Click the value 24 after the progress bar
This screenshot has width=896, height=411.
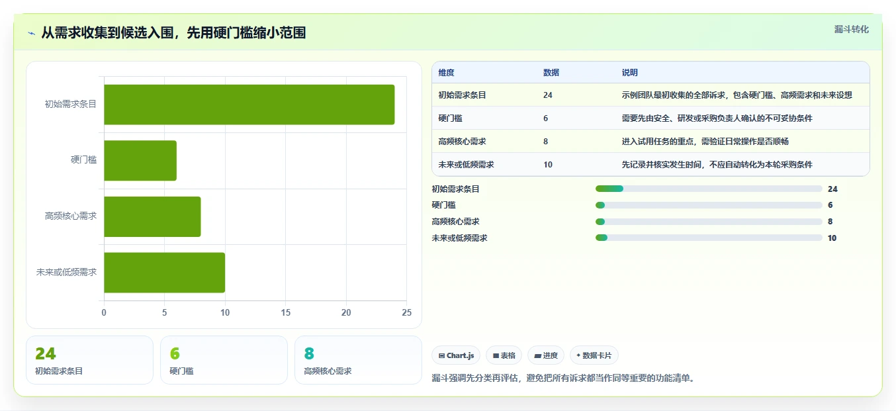[x=832, y=189]
